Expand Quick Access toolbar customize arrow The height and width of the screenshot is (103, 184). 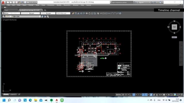pyautogui.click(x=36, y=2)
